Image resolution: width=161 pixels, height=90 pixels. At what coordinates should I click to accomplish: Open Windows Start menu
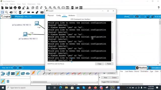pyautogui.click(x=3, y=88)
